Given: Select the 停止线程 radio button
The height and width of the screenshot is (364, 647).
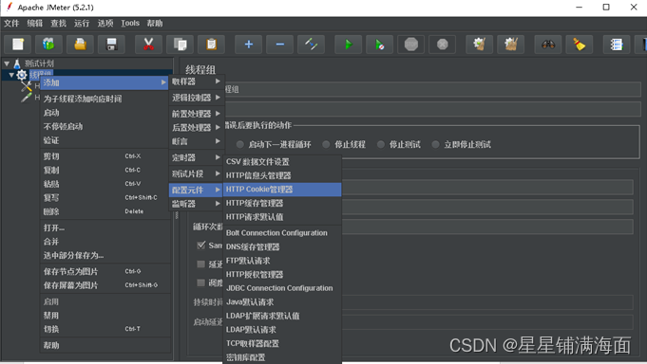Looking at the screenshot, I should [326, 144].
